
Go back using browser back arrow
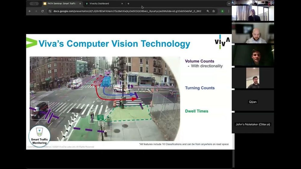(30, 11)
